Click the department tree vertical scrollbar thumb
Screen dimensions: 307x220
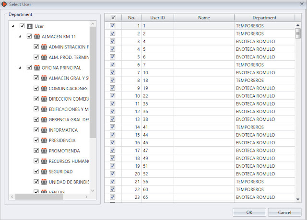coord(93,82)
